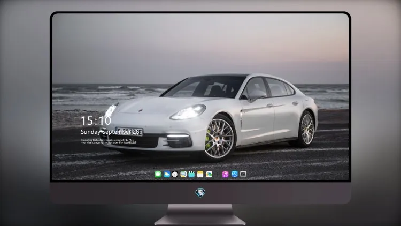
Task: Open the teal clapperboard video app
Action: 191,175
